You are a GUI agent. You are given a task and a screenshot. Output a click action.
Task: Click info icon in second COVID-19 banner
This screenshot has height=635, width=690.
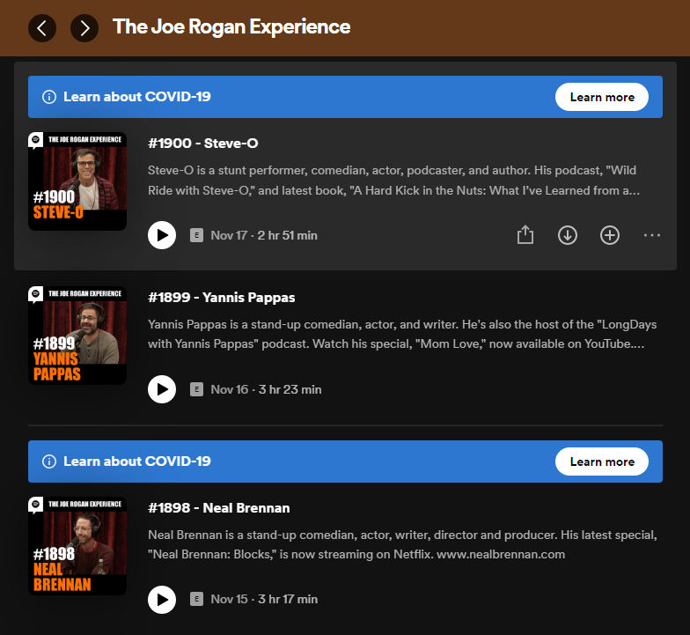(49, 461)
